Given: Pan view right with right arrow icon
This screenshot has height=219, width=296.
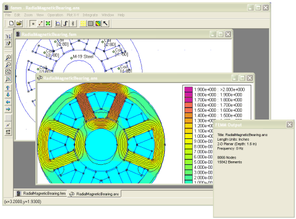Looking at the screenshot, I should [8, 109].
